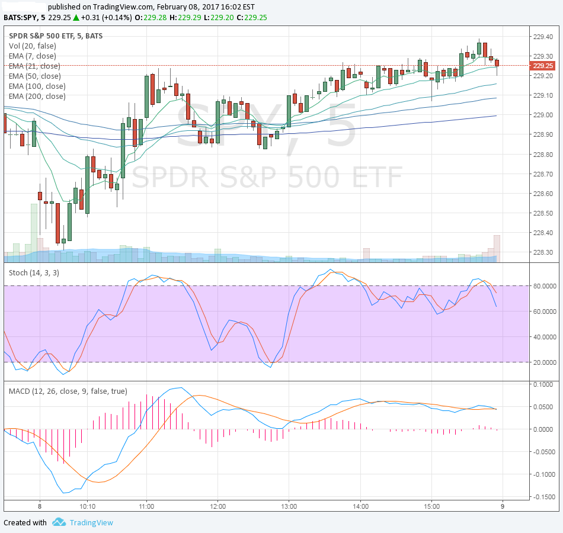Select the SPDR S&P 500 ETF, 5, BATS title
Image resolution: width=563 pixels, height=533 pixels.
[56, 36]
